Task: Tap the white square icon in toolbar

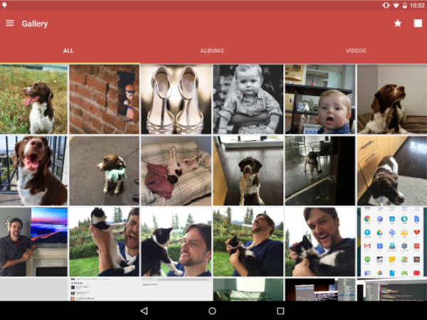Action: click(418, 23)
